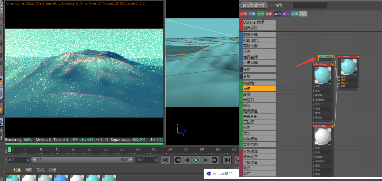Open the start frame dropdown showing 0 F

[x=28, y=160]
